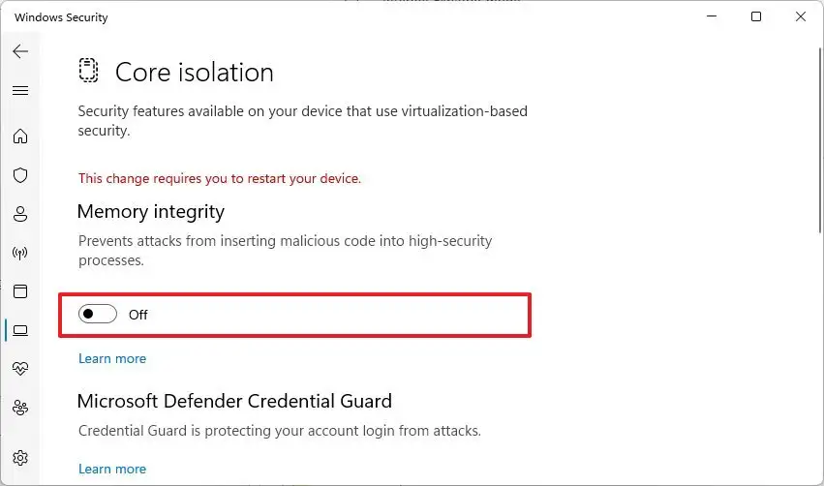Screen dimensions: 824x486
Task: Click the restart required warning text
Action: pos(220,178)
